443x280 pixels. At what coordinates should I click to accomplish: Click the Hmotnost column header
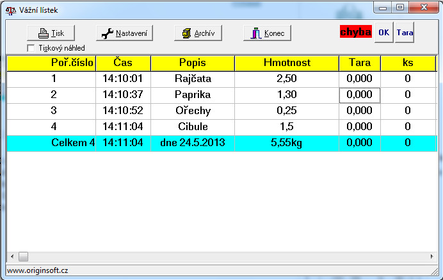pyautogui.click(x=287, y=63)
